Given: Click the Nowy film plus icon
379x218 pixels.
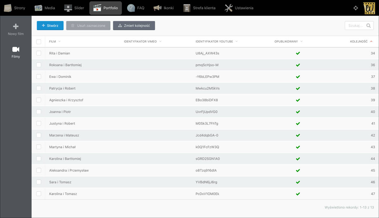Looking at the screenshot, I should [x=16, y=27].
